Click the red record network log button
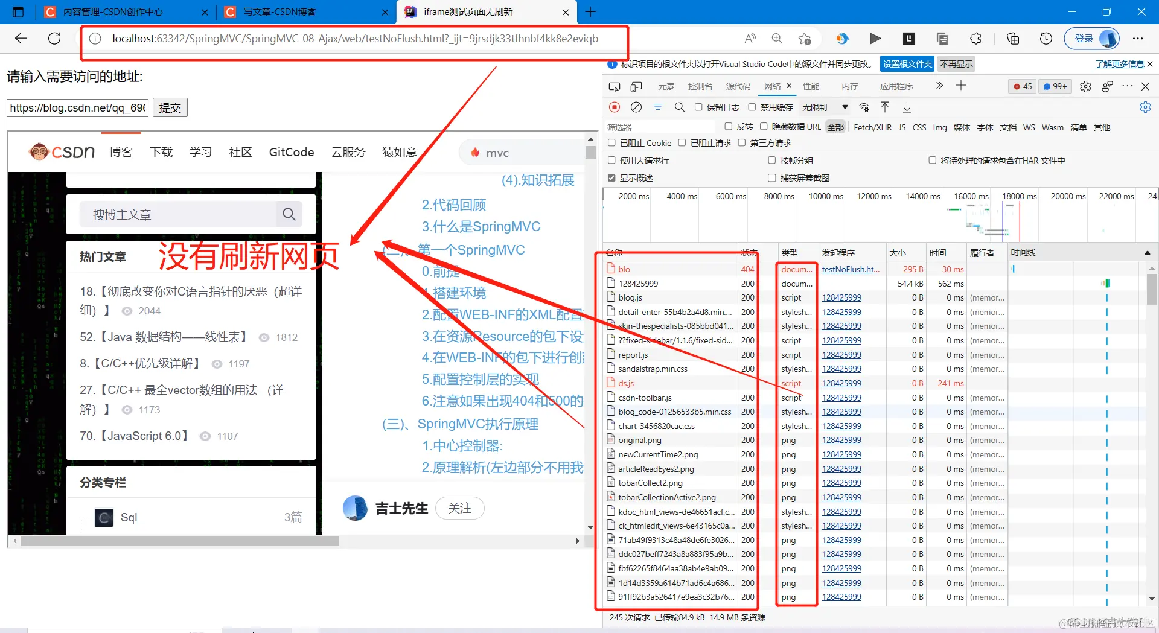Viewport: 1159px width, 633px height. 615,107
